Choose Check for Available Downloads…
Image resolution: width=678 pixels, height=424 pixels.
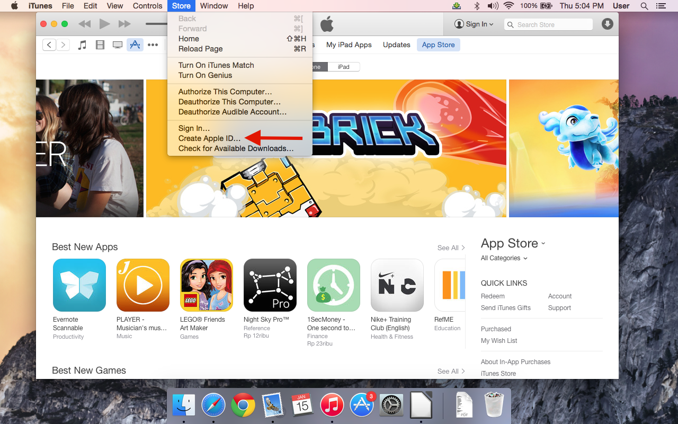[236, 148]
